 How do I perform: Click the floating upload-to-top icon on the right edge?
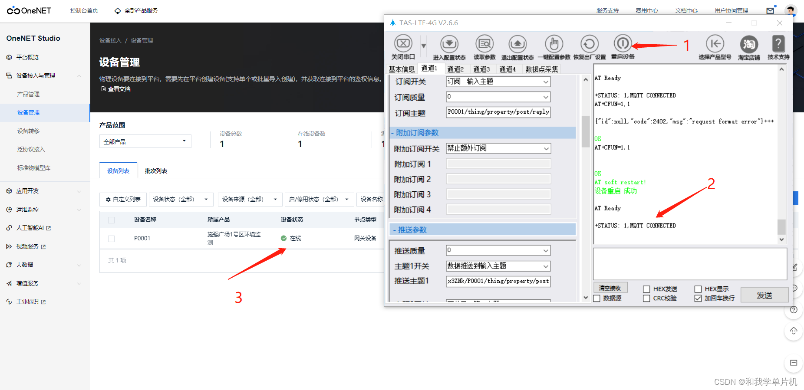point(794,331)
